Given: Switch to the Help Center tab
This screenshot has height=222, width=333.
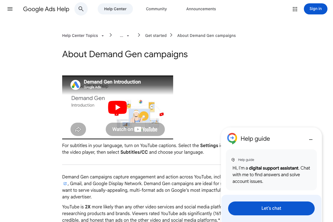Looking at the screenshot, I should [115, 9].
